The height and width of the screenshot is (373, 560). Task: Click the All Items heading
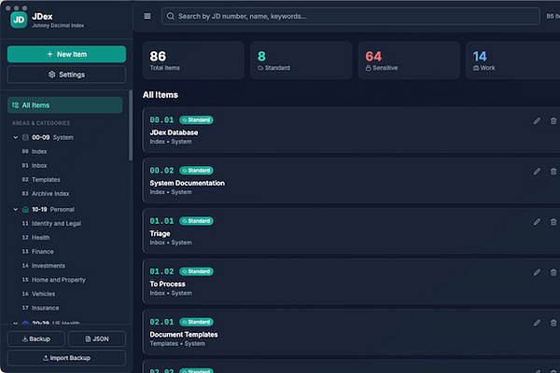(161, 95)
